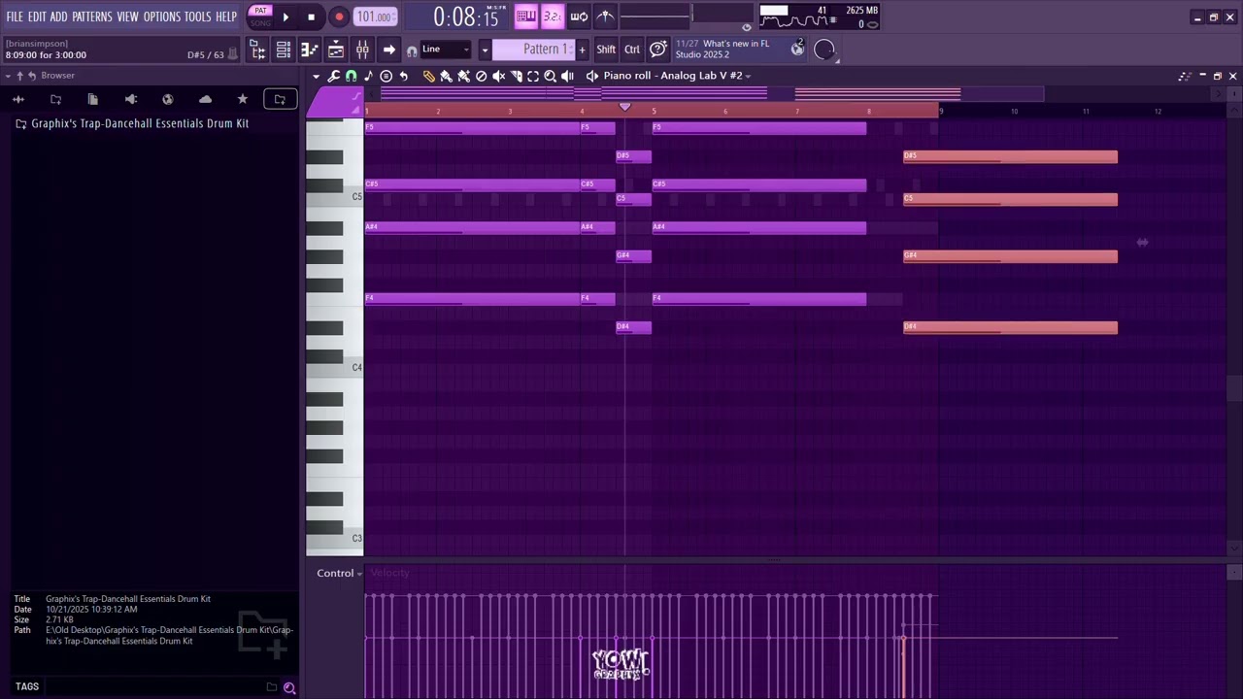Select the Mute tool in piano roll
This screenshot has width=1243, height=699.
[498, 76]
